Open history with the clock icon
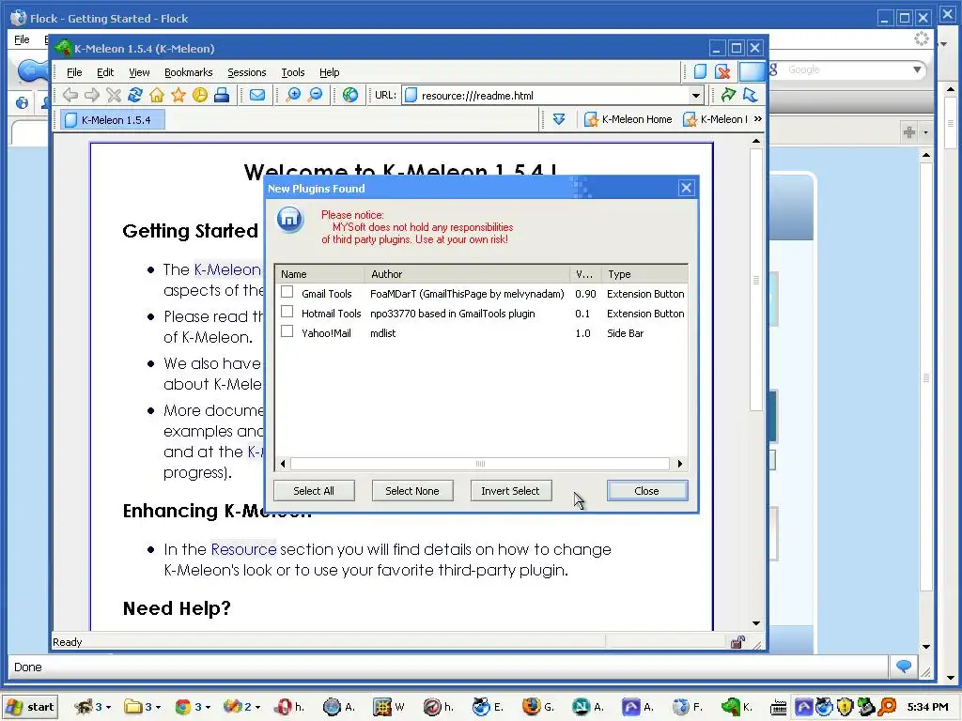The height and width of the screenshot is (721, 962). [200, 95]
